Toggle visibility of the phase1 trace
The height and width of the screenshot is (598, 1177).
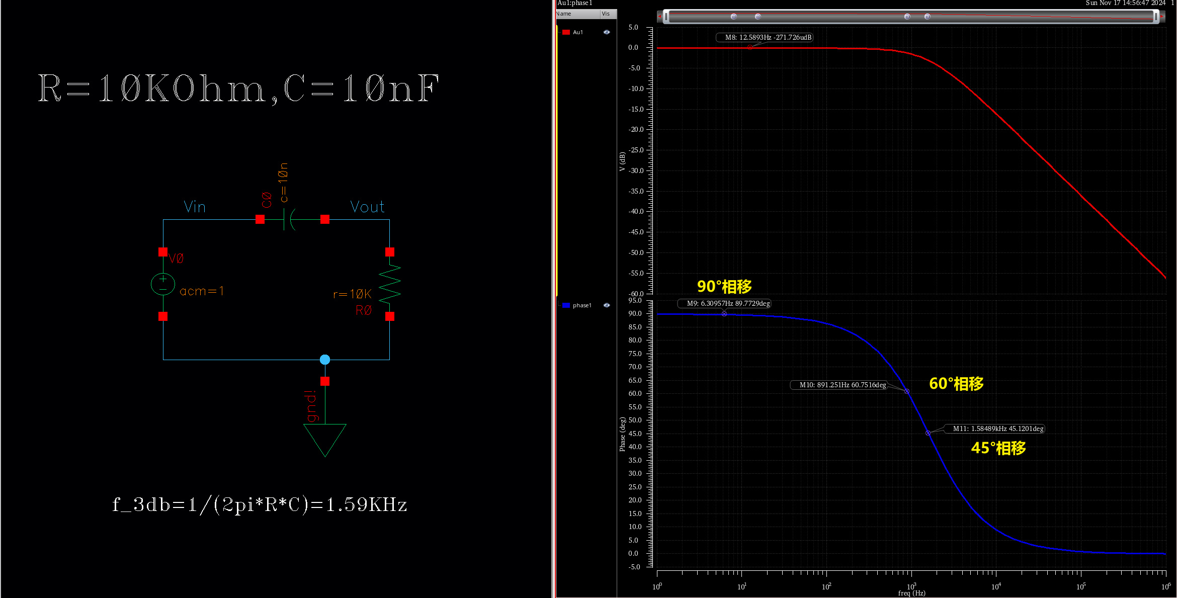click(x=607, y=305)
